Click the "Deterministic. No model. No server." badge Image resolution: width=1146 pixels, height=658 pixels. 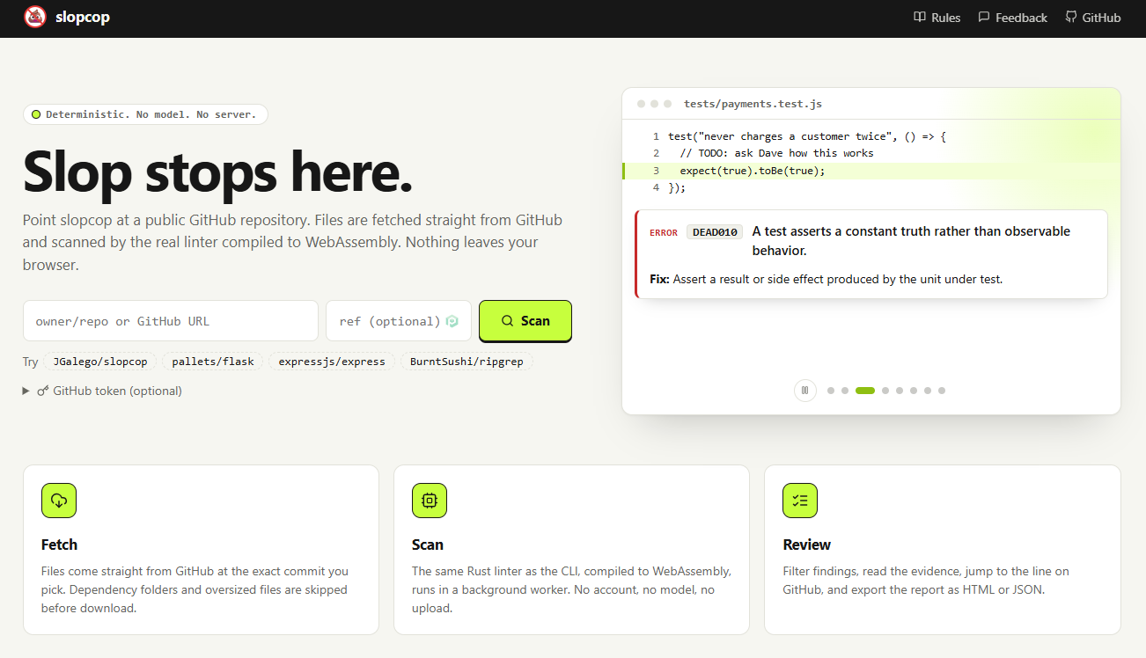click(145, 114)
